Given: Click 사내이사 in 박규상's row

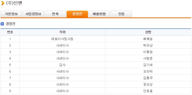Looking at the screenshot, I should click(x=62, y=46).
